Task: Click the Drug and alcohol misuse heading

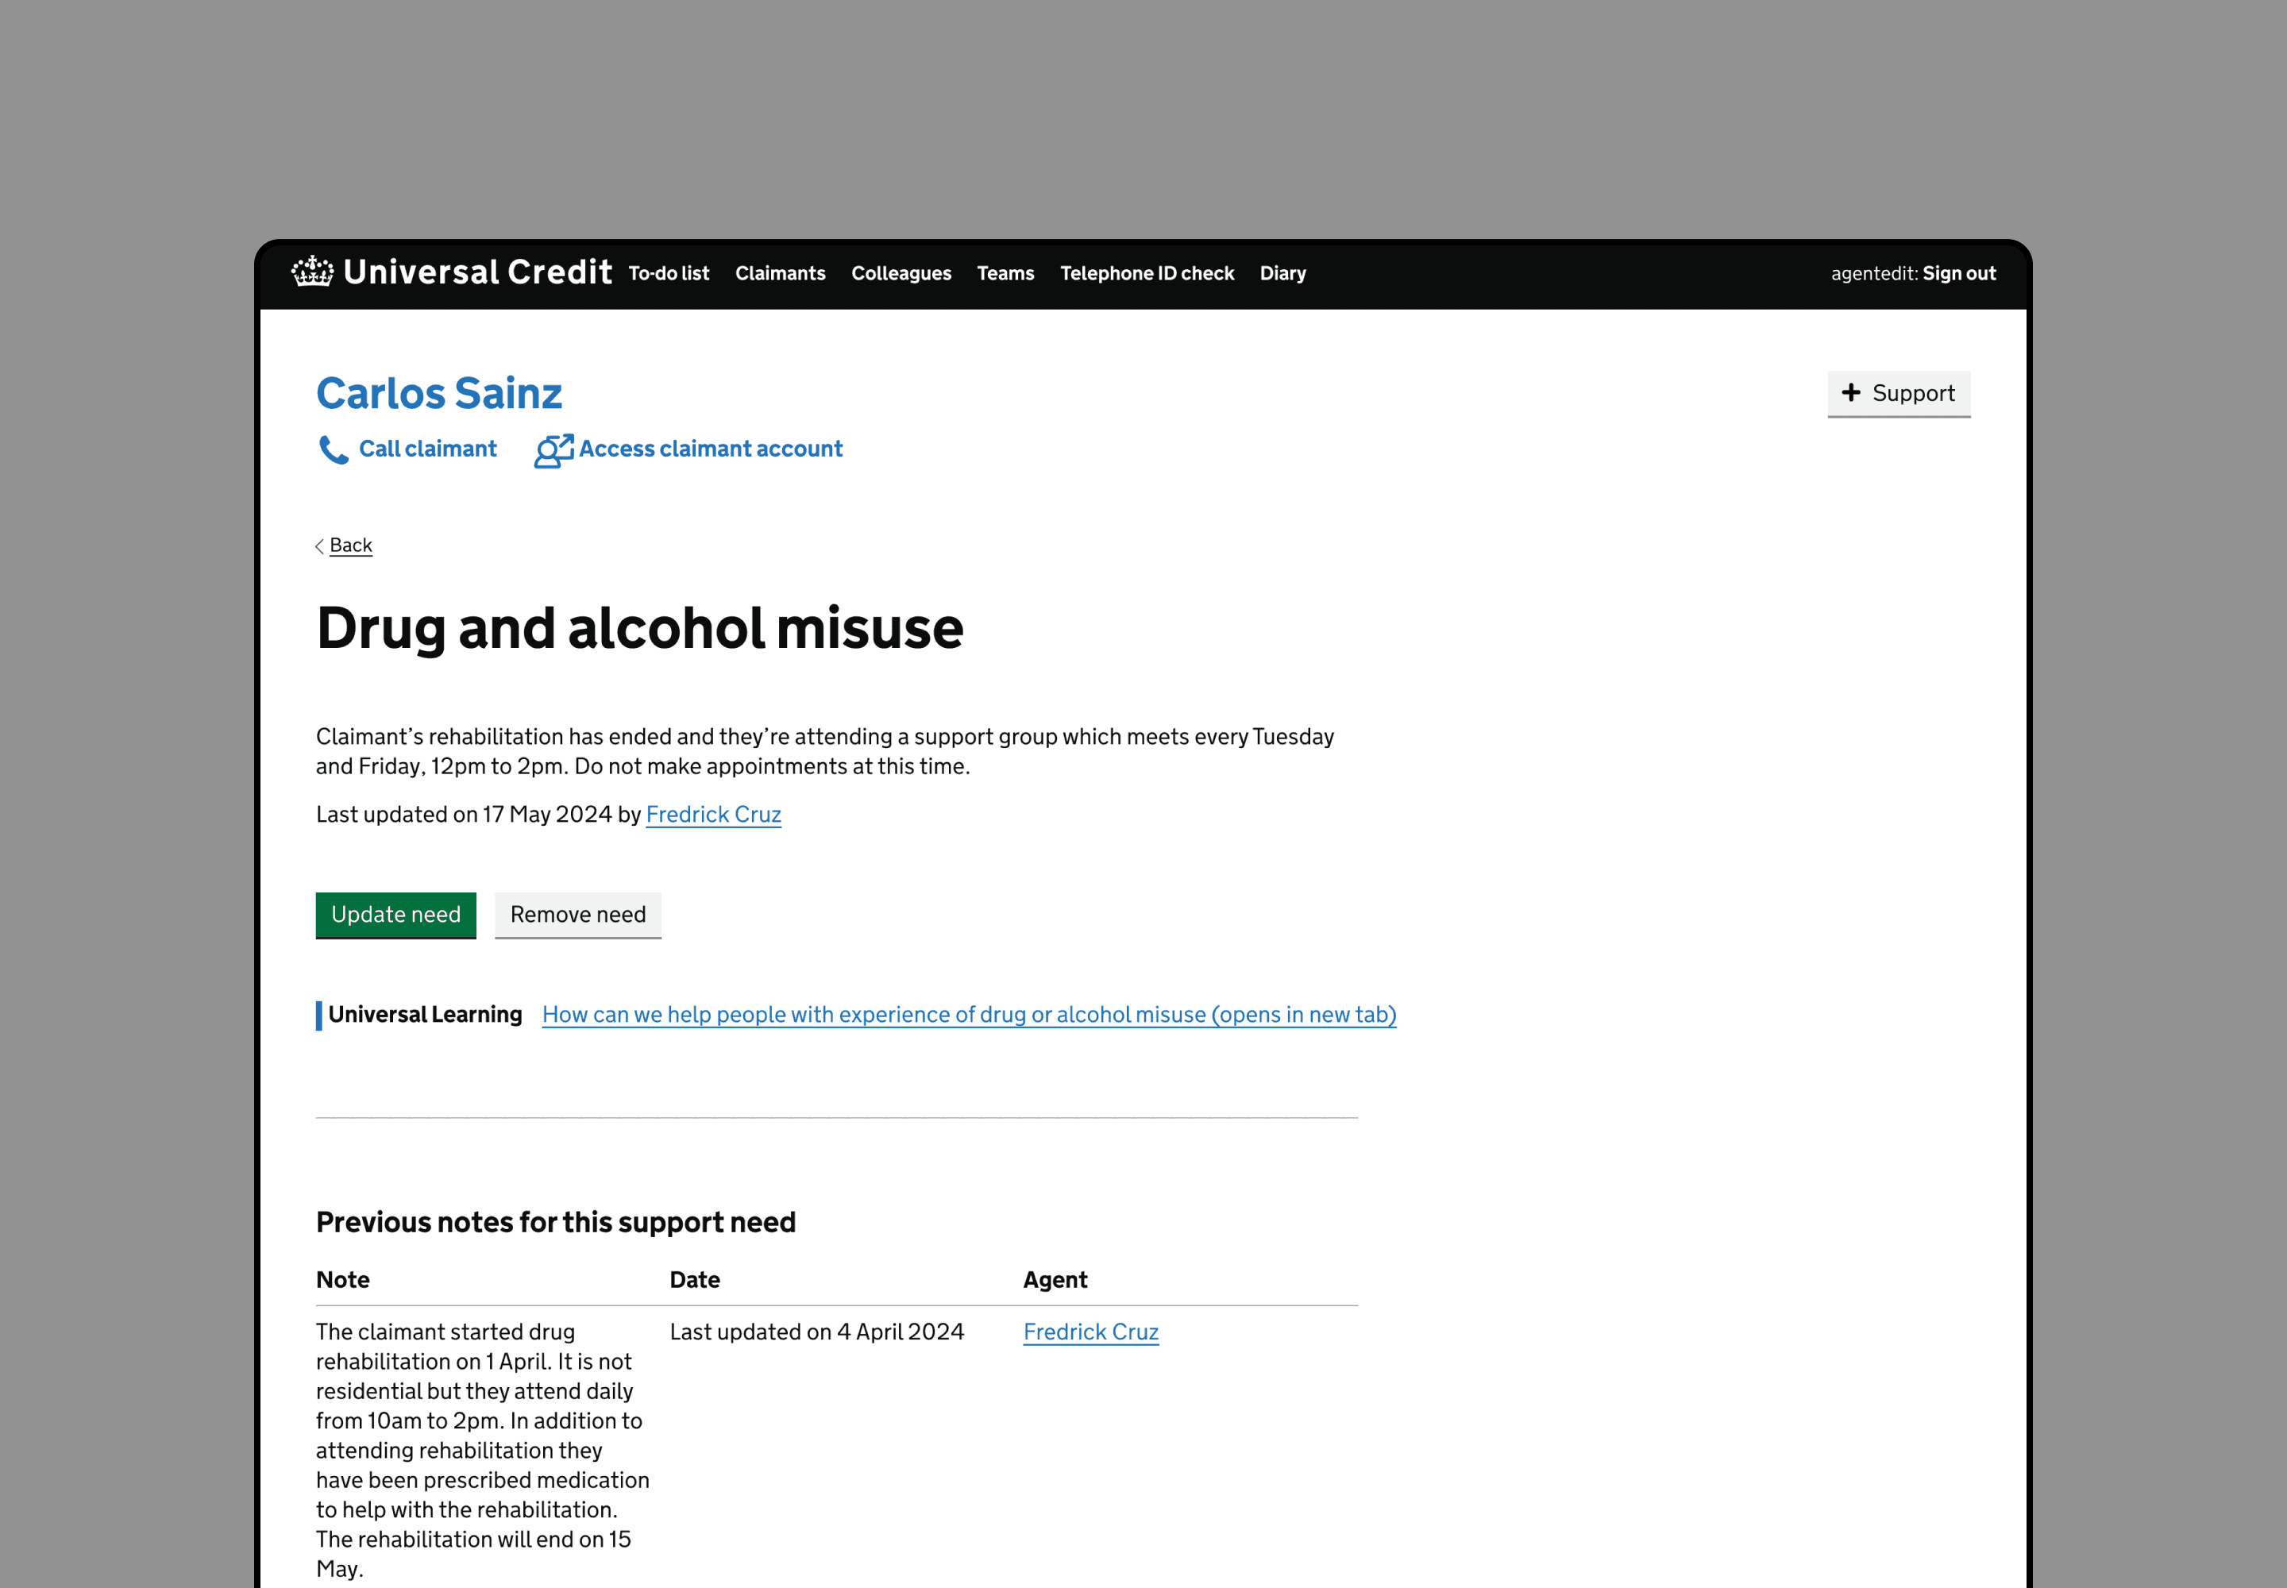Action: [x=640, y=628]
